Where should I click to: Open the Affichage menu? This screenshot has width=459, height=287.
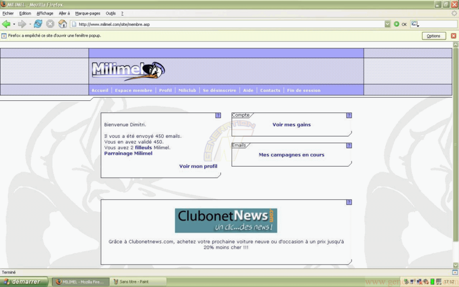point(45,13)
